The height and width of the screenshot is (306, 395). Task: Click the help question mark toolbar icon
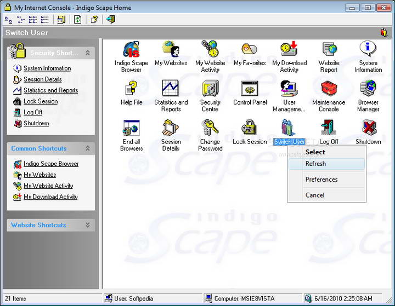click(94, 19)
